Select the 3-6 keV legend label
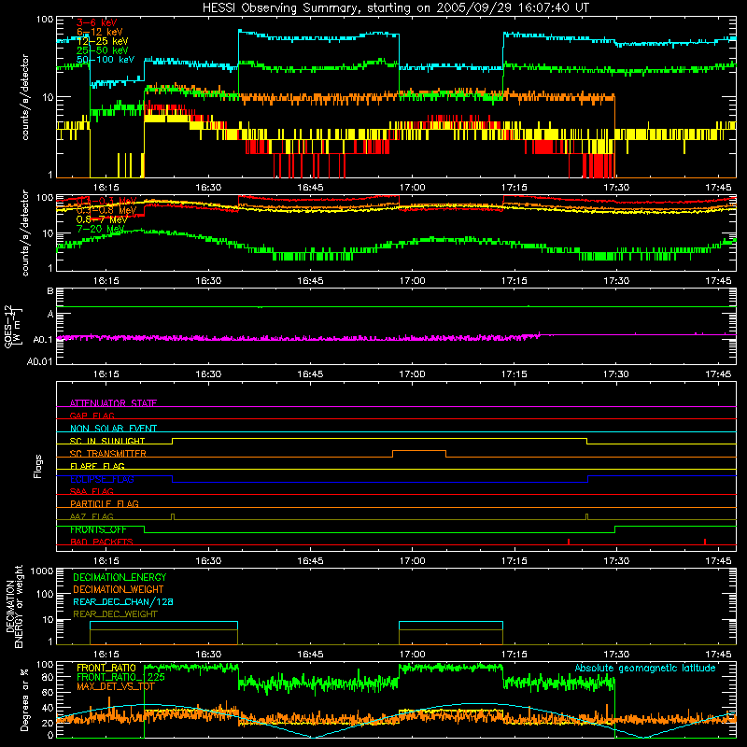Screen dimensions: 747x747 coord(96,22)
